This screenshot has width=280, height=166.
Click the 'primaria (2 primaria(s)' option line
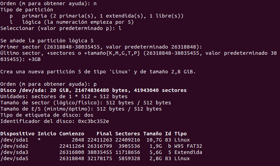coord(103,16)
